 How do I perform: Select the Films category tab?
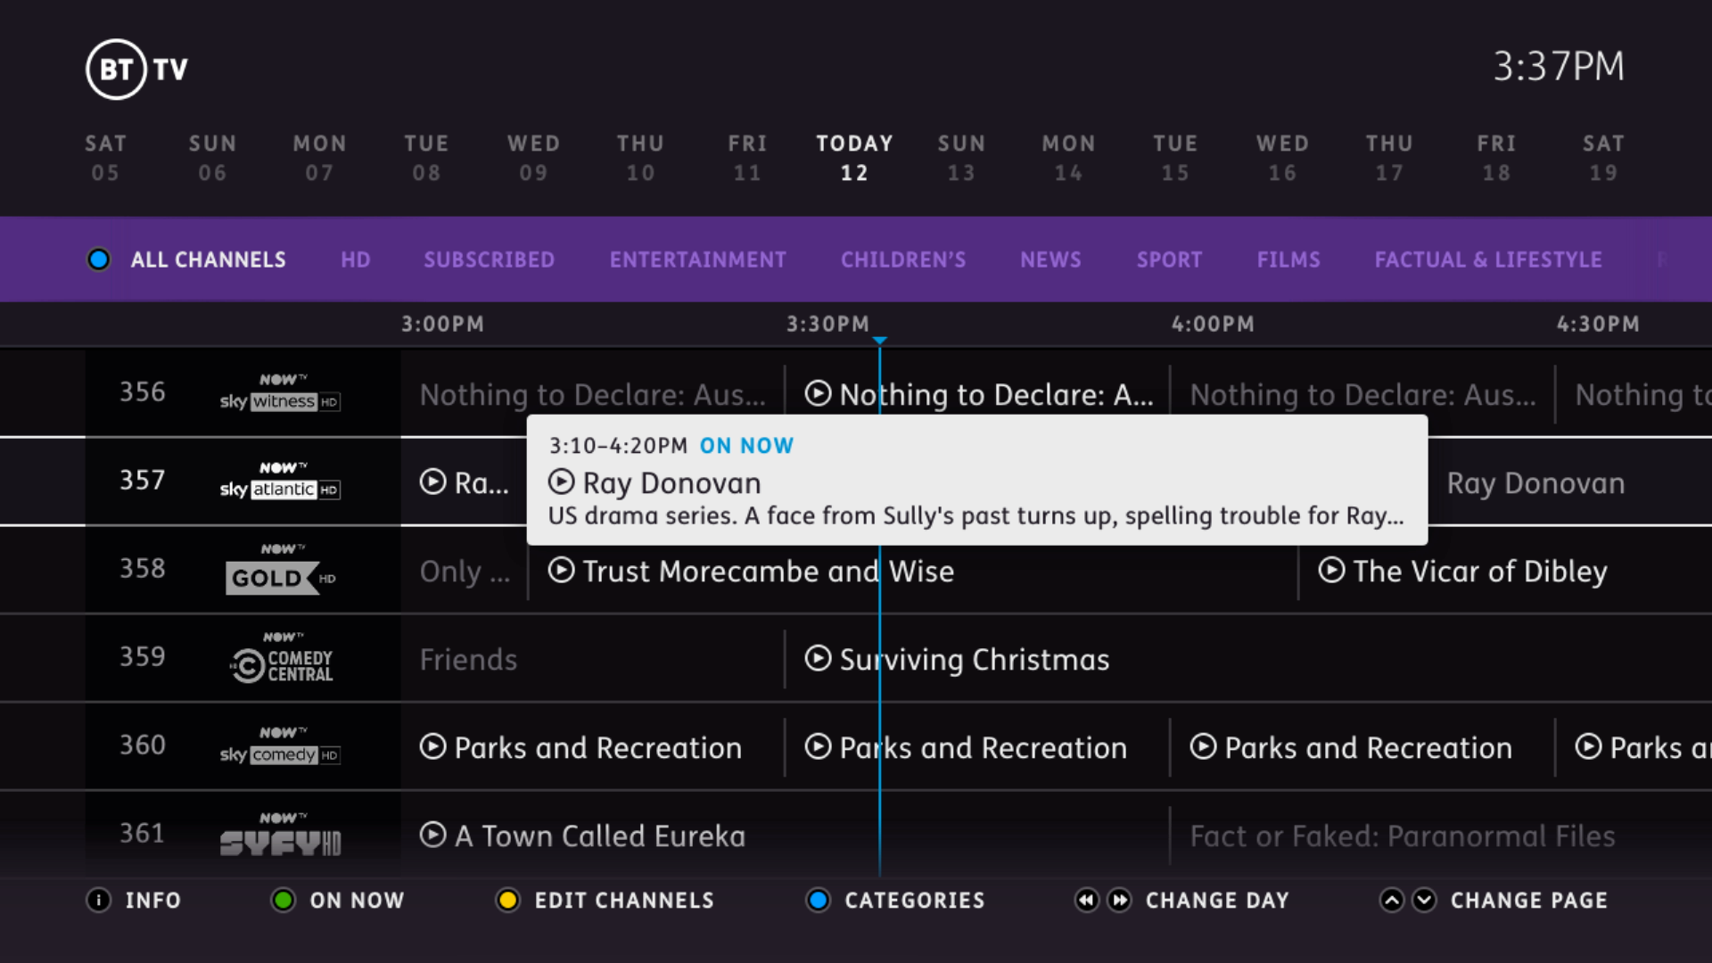[1288, 259]
